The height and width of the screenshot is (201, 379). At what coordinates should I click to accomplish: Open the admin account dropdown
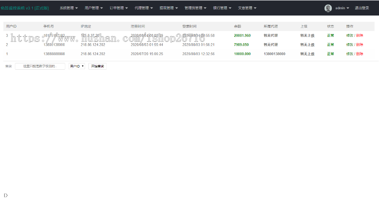pos(342,8)
